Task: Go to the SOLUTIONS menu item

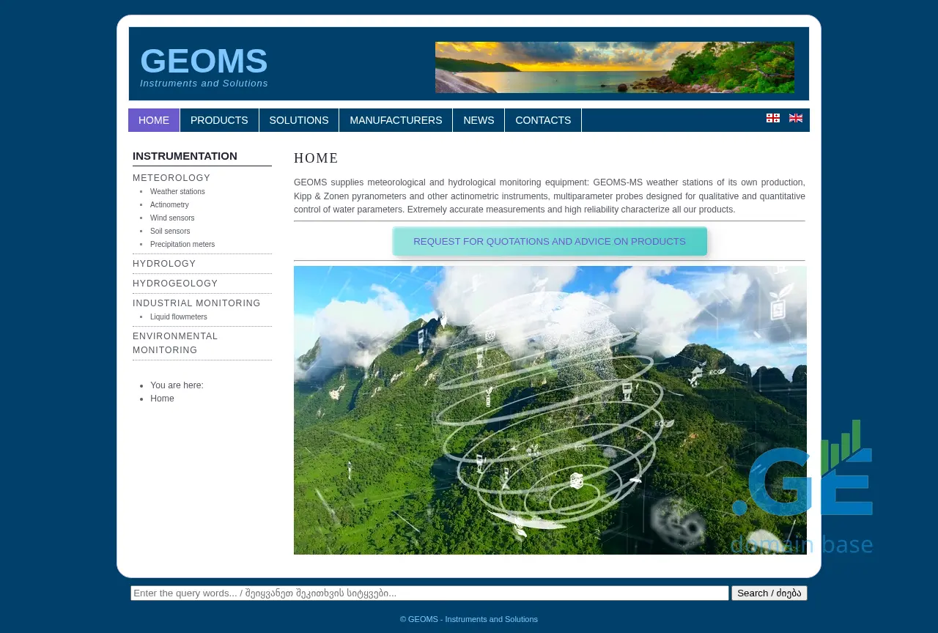Action: (x=299, y=120)
